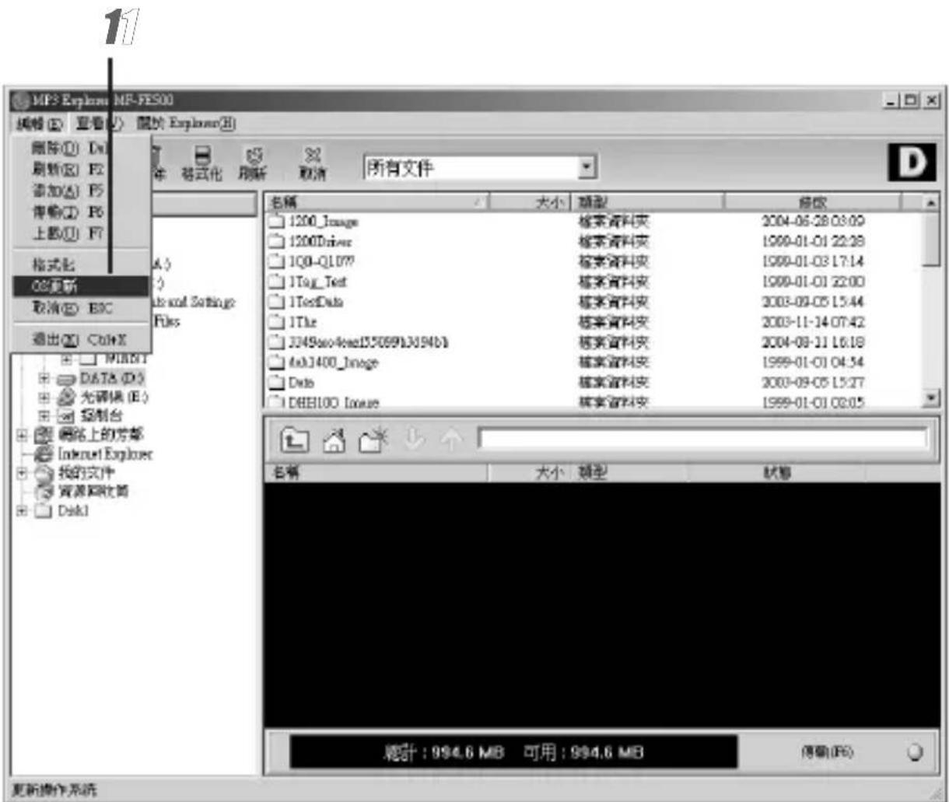
Task: Choose 格式化 in the dropdown menu
Action: coord(82,265)
